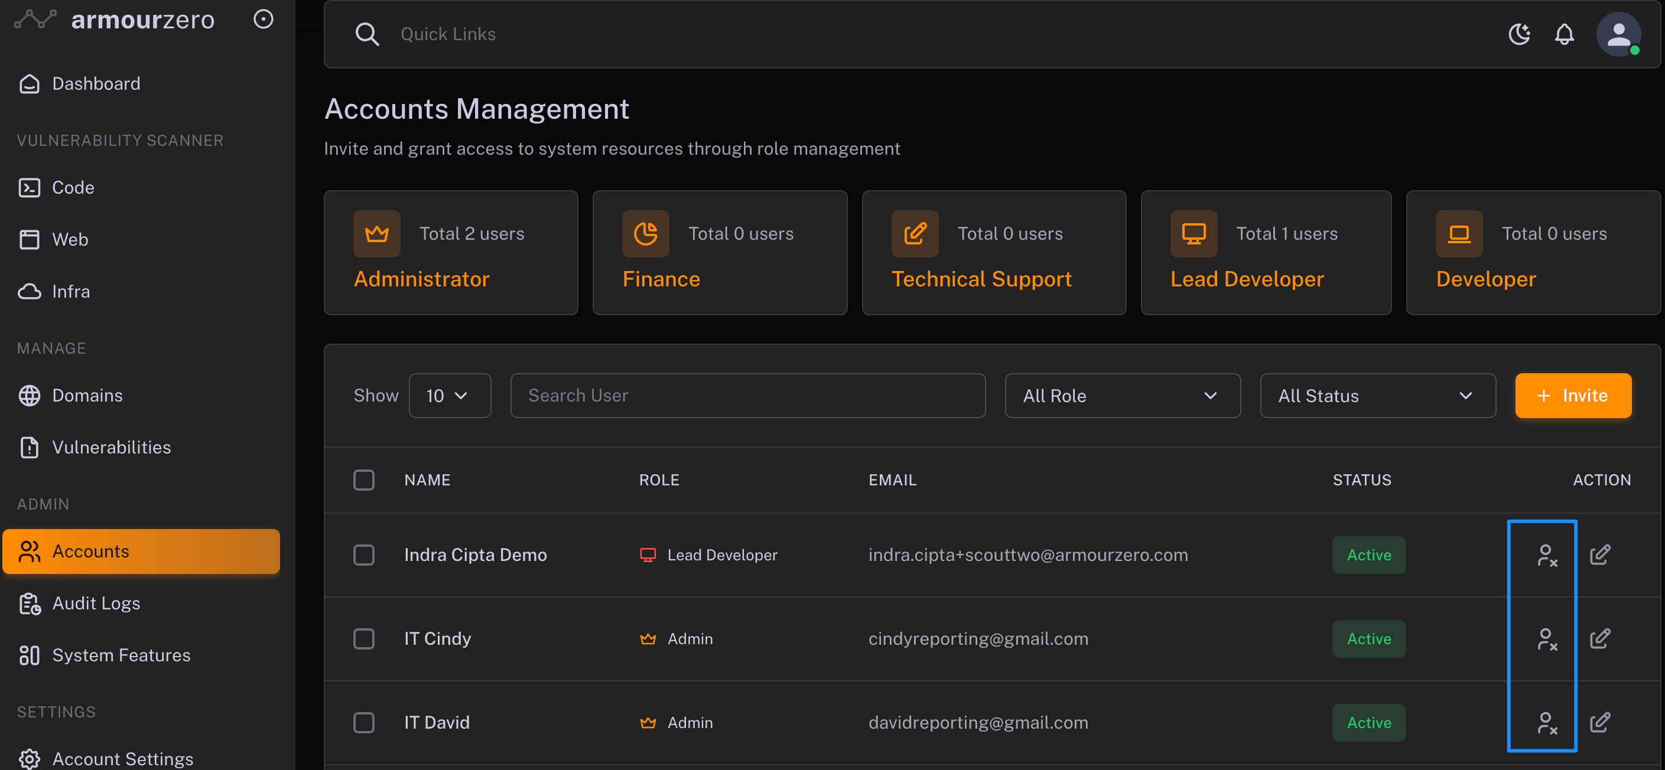The image size is (1665, 770).
Task: Edit Indra Cipta Demo's account
Action: tap(1600, 555)
